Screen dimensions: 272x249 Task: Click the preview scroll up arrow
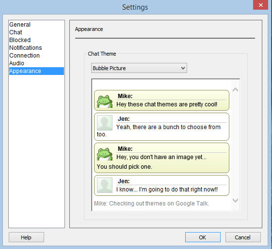(x=236, y=89)
